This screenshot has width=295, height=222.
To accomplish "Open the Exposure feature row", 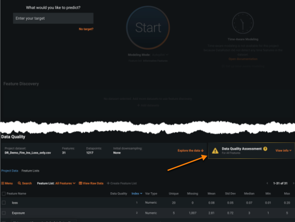I will [x=147, y=213].
